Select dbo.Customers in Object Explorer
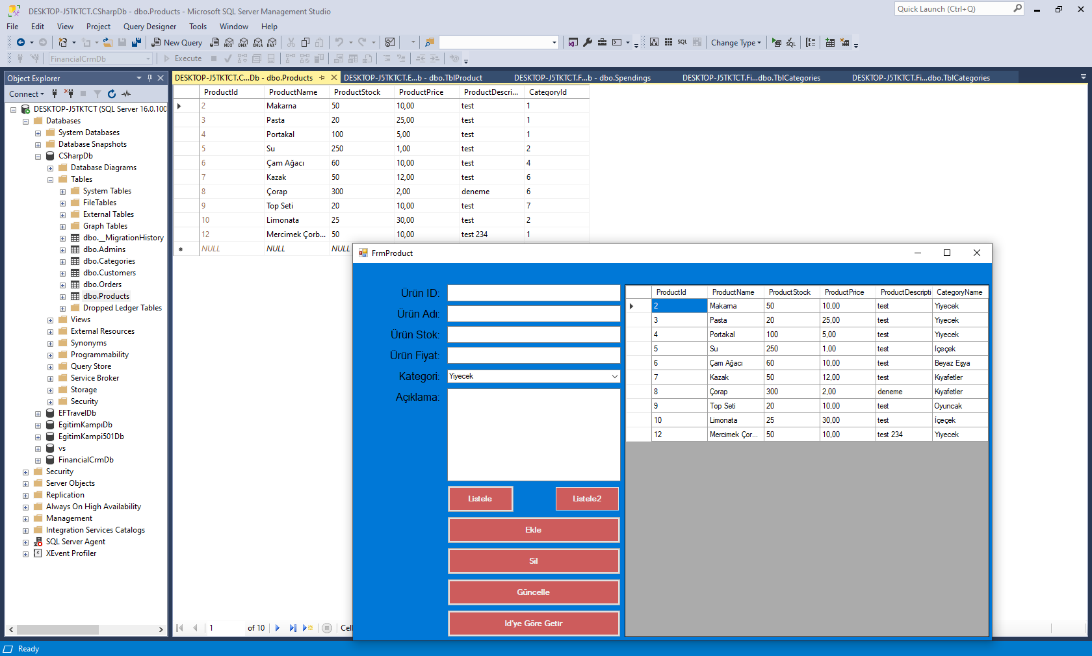This screenshot has height=656, width=1092. click(109, 273)
